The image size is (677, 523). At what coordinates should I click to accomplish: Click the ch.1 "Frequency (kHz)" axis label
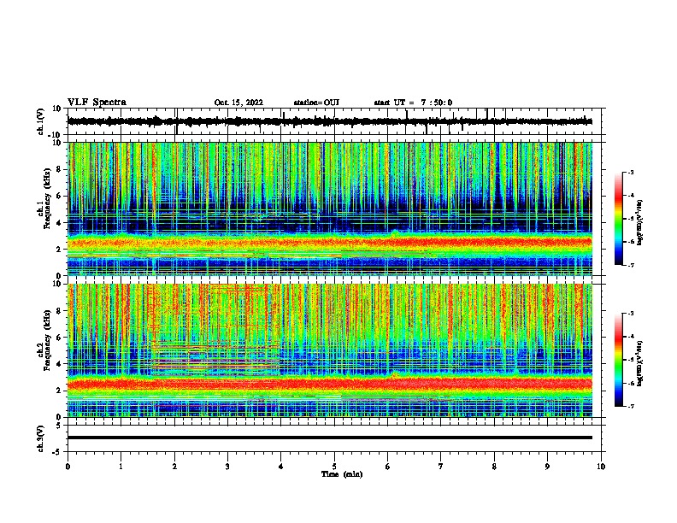(47, 198)
